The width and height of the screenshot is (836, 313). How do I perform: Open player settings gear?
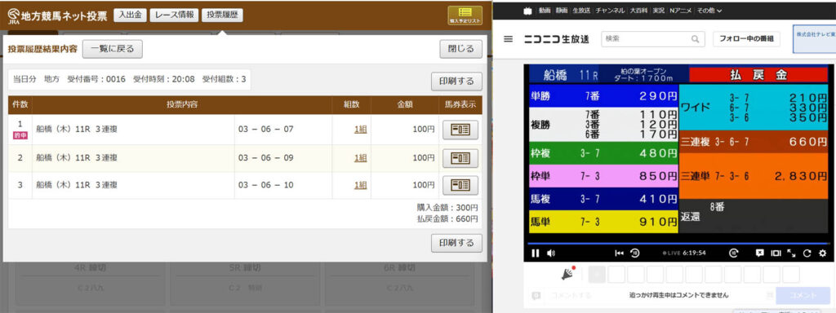821,253
